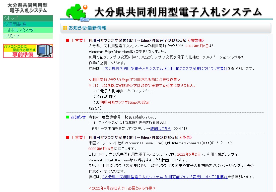
Task: Click the sidebar 大分県共同利用型 電子入札システム title
Action: coord(27,8)
